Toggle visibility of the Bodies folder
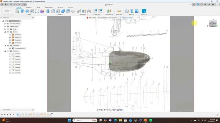Viewport: 220px width, 123px height. click(8, 32)
